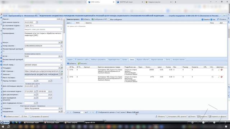Open a new browser tab with the plus
Viewport: 230px width, 129px height.
(175, 2)
